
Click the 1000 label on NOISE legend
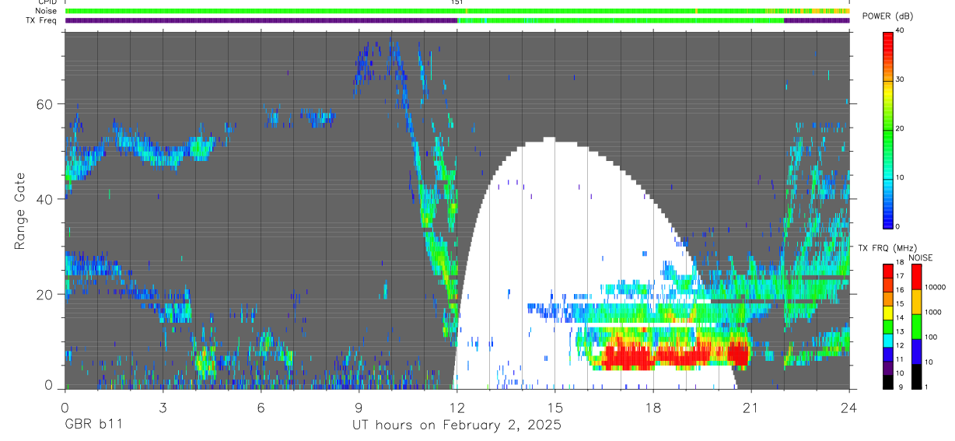coord(933,312)
